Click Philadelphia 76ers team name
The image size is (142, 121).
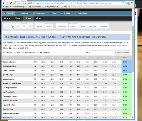click(9, 66)
